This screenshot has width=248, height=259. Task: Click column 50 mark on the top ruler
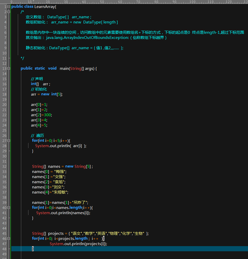pyautogui.click(x=102, y=2)
